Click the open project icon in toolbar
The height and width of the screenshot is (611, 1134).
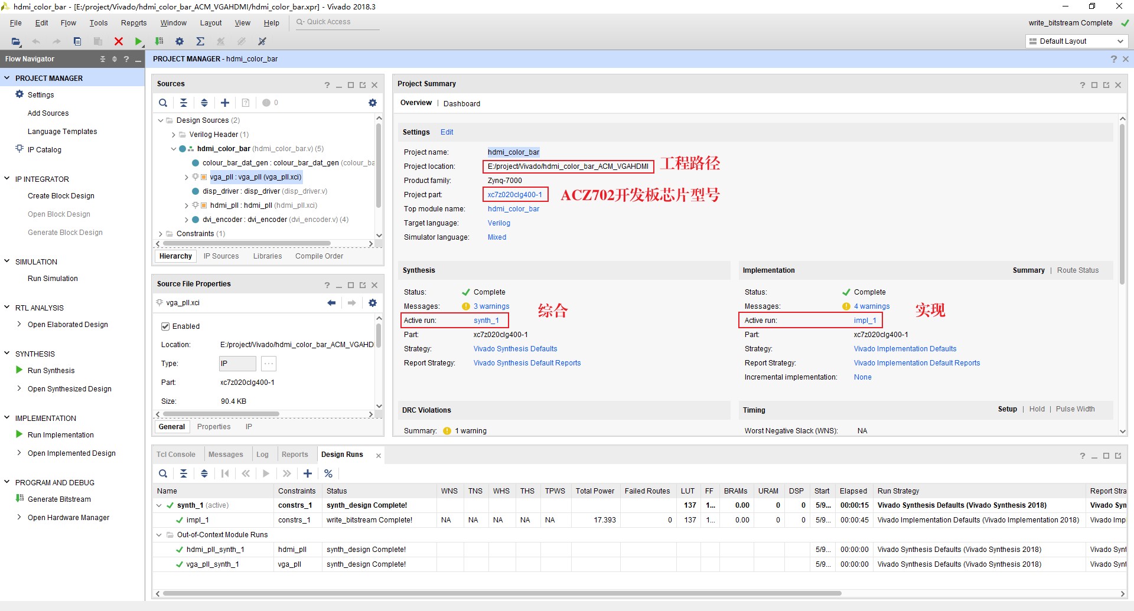pyautogui.click(x=17, y=41)
